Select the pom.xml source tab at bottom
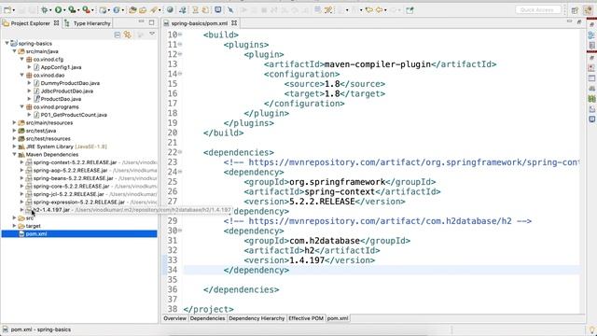The image size is (597, 336). tap(338, 318)
